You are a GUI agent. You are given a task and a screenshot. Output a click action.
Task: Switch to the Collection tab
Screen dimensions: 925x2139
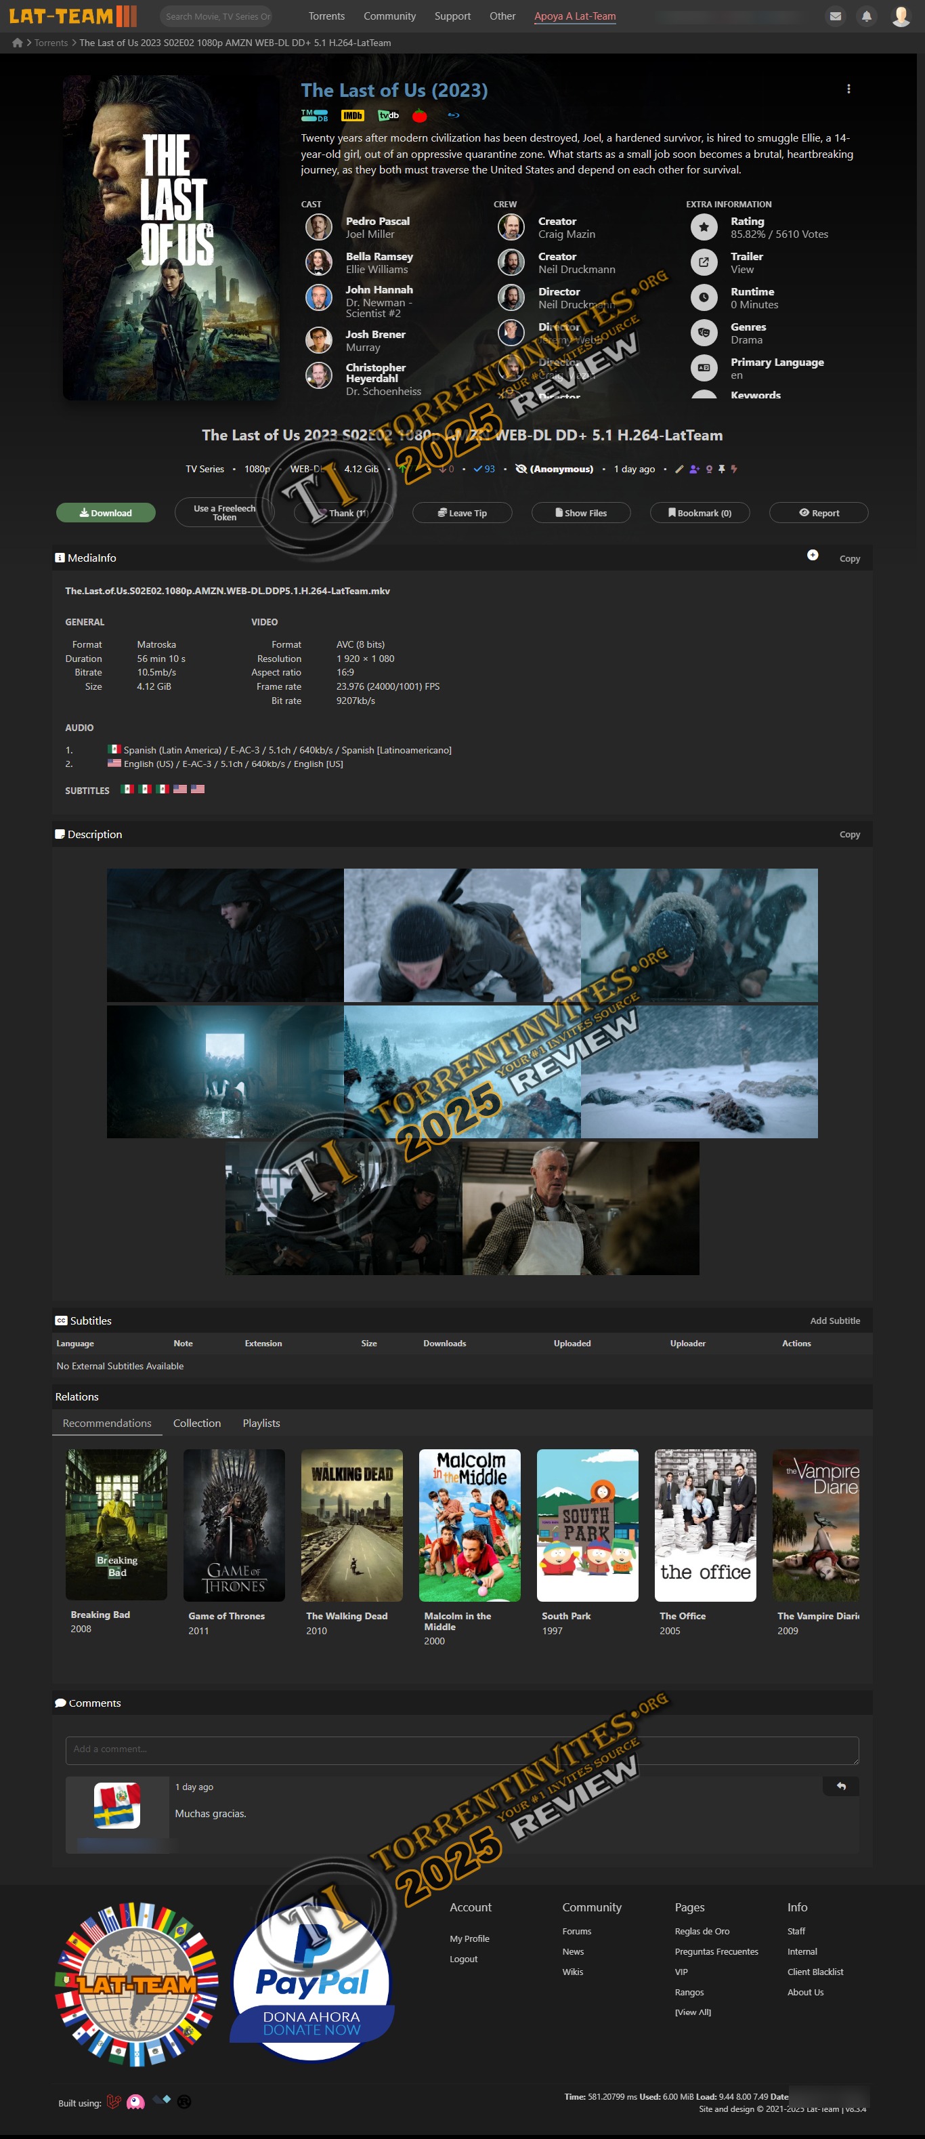tap(196, 1424)
